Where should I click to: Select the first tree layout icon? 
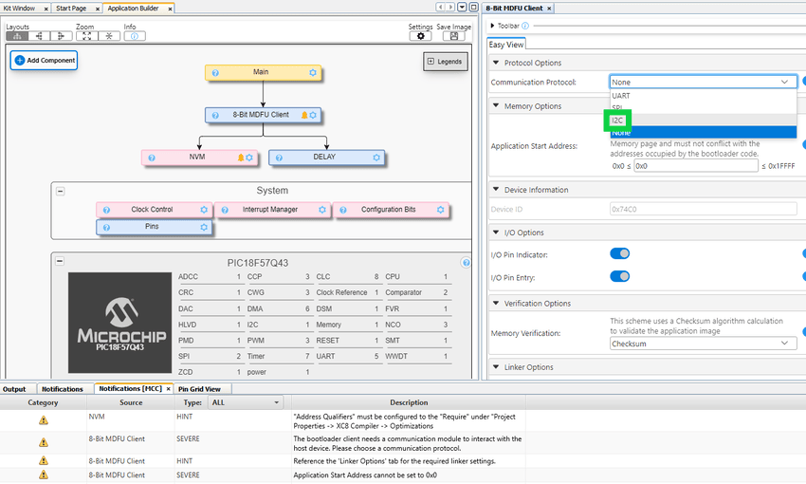click(x=16, y=36)
